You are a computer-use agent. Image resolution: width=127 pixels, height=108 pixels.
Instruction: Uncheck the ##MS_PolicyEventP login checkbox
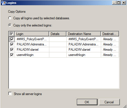pos(12,39)
